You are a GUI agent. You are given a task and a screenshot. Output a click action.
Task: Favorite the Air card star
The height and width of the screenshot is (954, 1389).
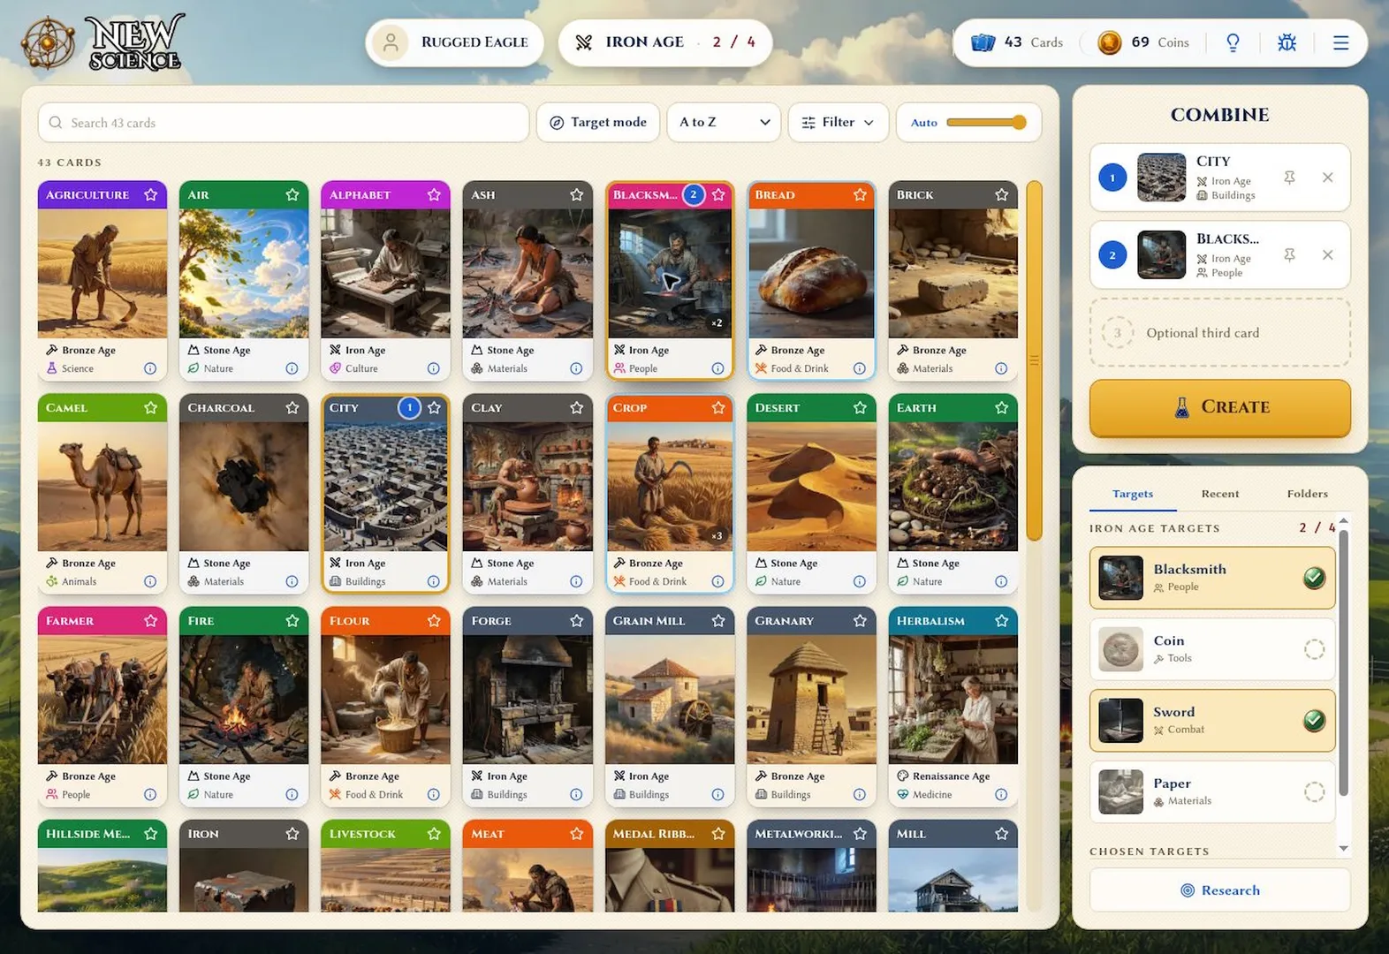(292, 194)
